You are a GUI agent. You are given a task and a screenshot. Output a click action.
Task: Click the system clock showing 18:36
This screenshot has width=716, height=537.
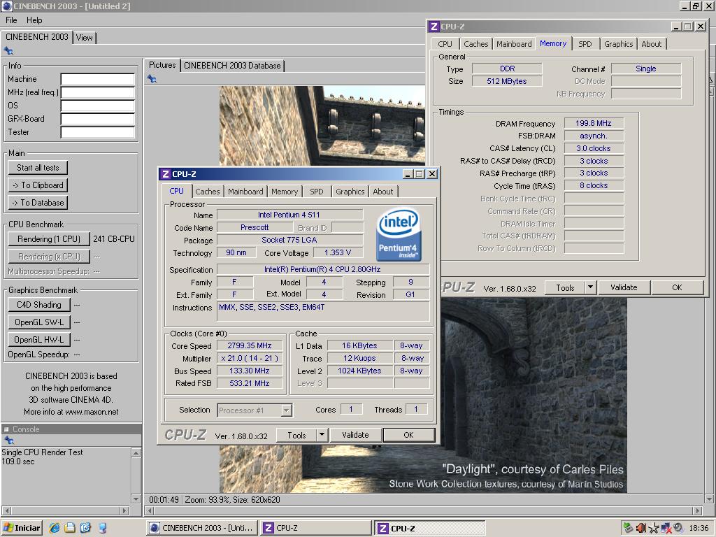[699, 528]
